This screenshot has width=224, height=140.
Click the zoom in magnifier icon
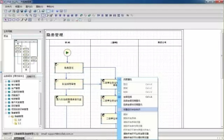[27, 15]
